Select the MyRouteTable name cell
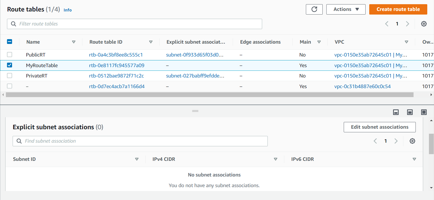 42,65
